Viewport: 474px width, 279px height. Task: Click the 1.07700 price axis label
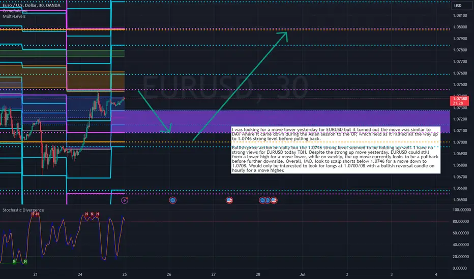click(x=460, y=61)
